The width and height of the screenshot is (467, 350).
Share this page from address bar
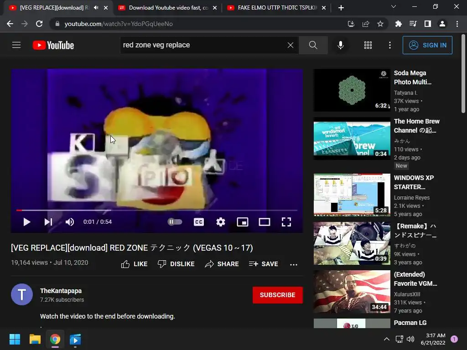(x=365, y=24)
